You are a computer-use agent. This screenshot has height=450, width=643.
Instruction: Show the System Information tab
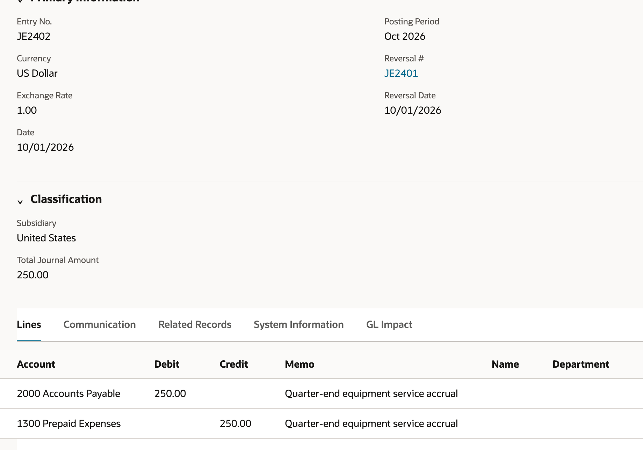pyautogui.click(x=299, y=324)
